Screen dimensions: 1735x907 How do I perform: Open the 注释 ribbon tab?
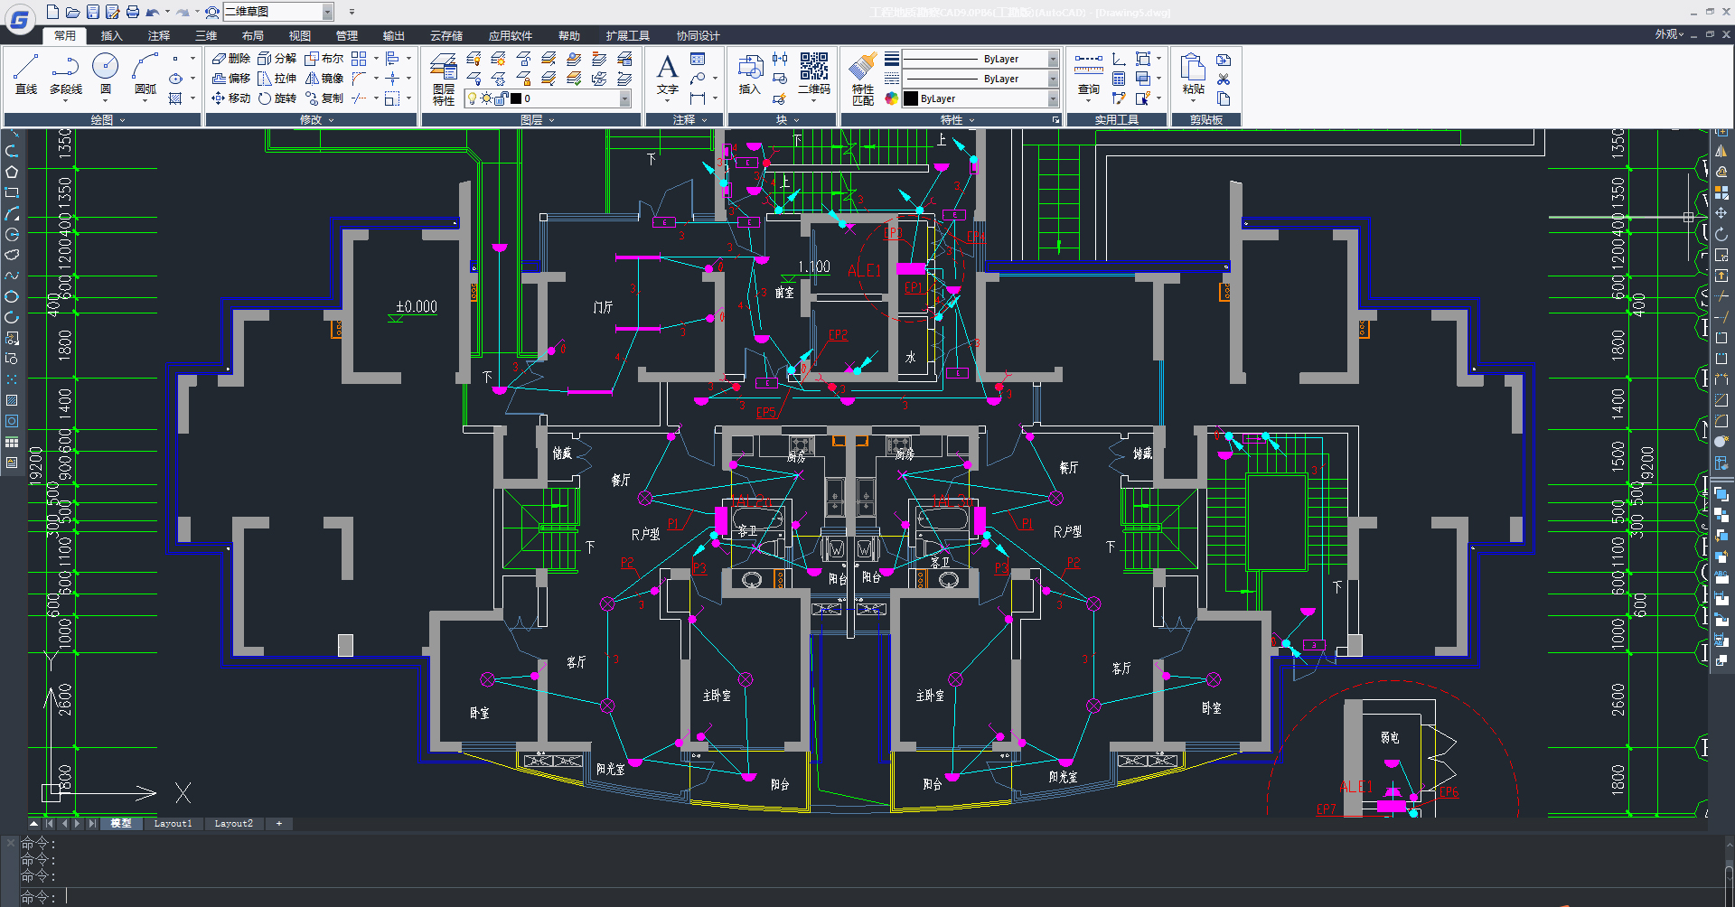point(159,35)
